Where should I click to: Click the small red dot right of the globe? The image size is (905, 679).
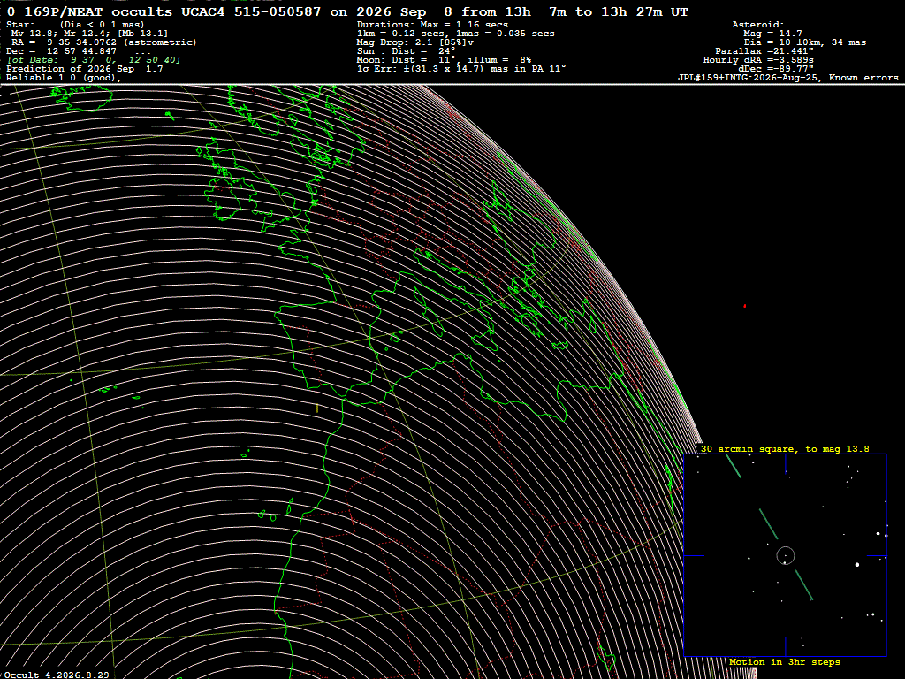(x=744, y=306)
